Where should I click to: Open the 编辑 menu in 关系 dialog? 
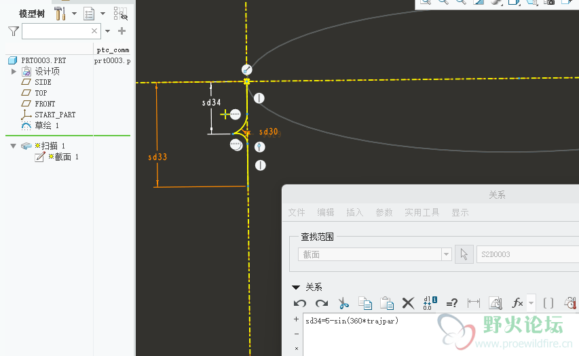tap(325, 212)
